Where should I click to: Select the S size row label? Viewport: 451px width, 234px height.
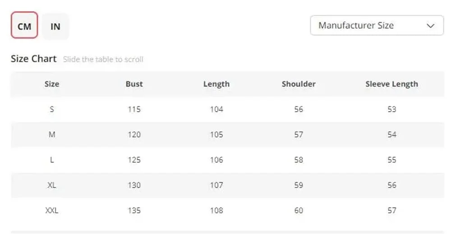tap(52, 109)
